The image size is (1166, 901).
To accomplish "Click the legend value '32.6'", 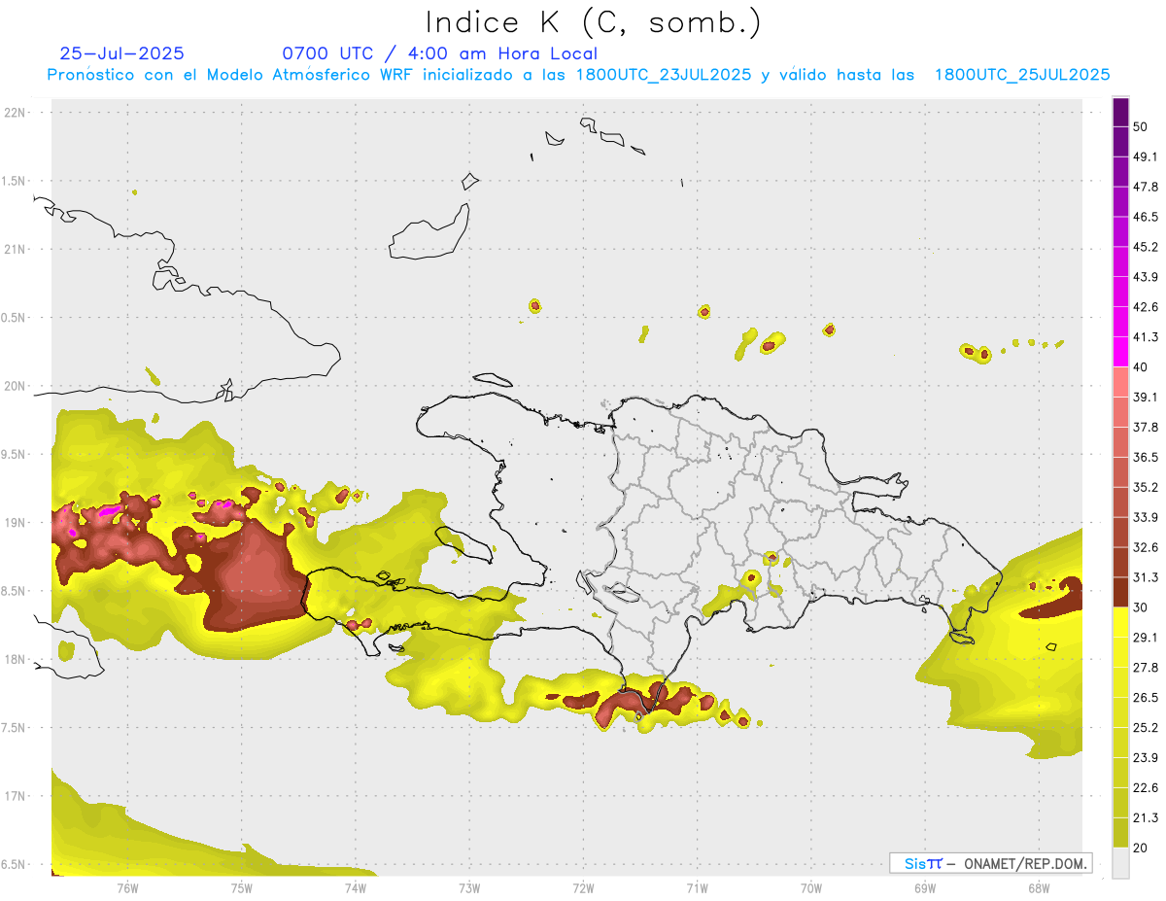I will coord(1146,547).
